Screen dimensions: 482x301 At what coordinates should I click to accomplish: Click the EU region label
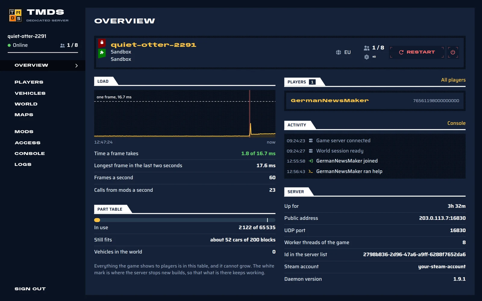click(347, 52)
